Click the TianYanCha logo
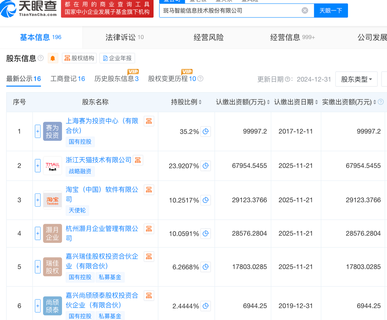This screenshot has height=320, width=387. [29, 9]
